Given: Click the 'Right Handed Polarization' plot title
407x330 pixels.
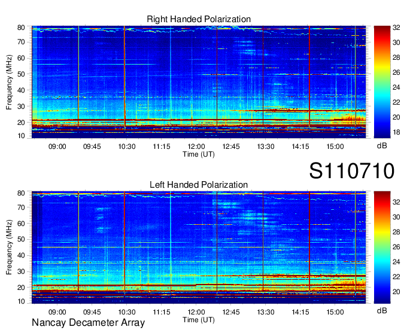Looking at the screenshot, I should pos(199,19).
